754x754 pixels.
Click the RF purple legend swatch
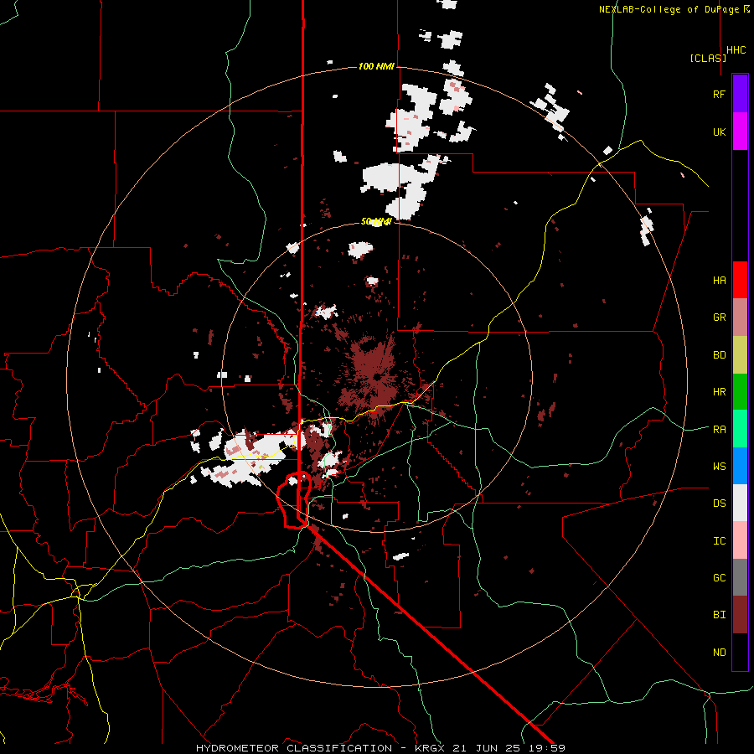click(x=740, y=93)
